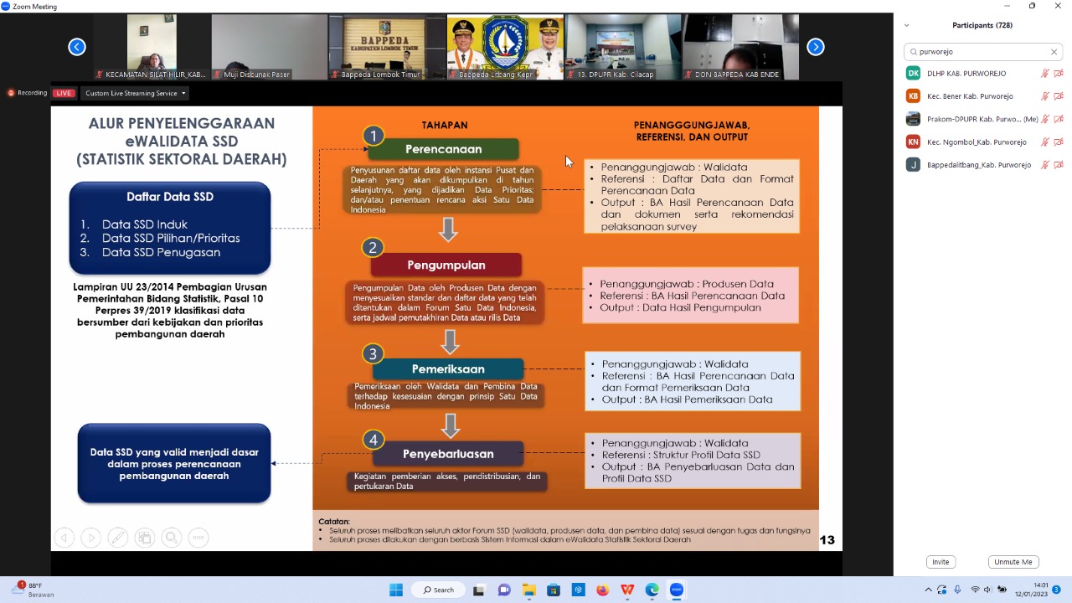Show previous video thumbnails with left arrow
This screenshot has height=603, width=1072.
click(x=77, y=47)
